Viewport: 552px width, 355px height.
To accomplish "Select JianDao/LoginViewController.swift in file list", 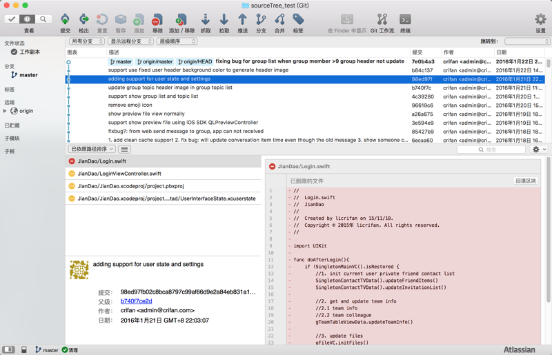I will tap(119, 174).
